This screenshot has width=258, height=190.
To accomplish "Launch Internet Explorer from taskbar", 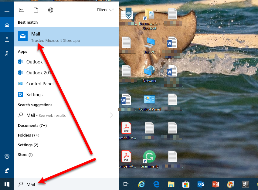I will 141,184.
